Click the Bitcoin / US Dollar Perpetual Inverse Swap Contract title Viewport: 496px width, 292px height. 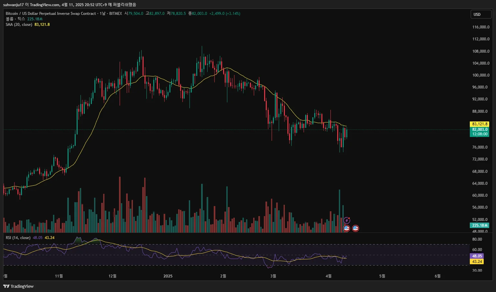click(51, 14)
